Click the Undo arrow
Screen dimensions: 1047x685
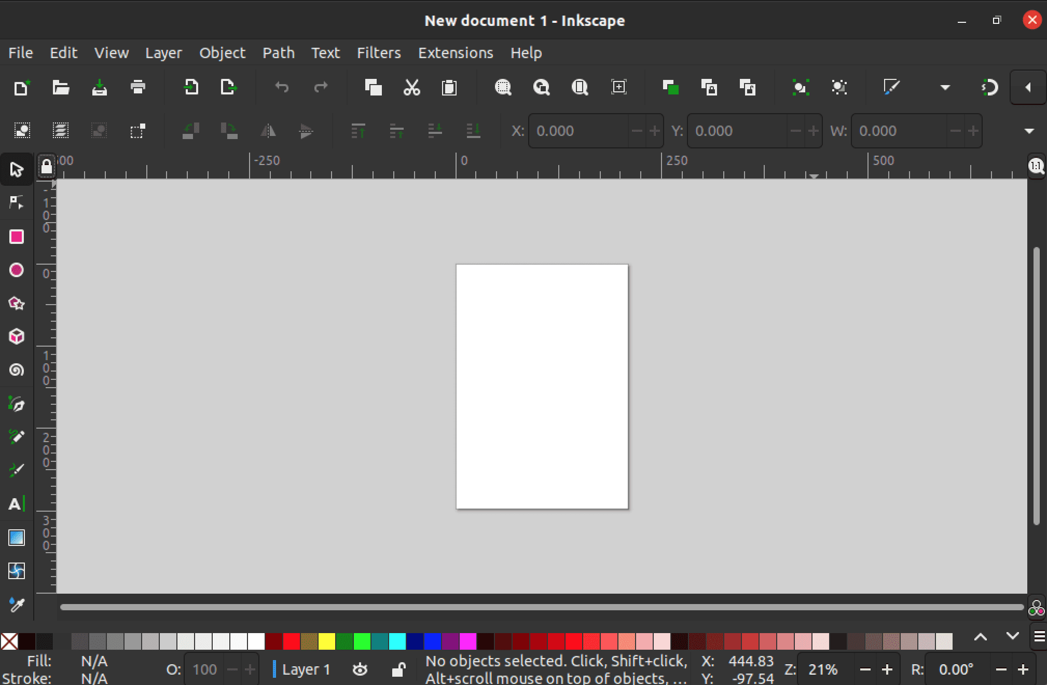282,87
